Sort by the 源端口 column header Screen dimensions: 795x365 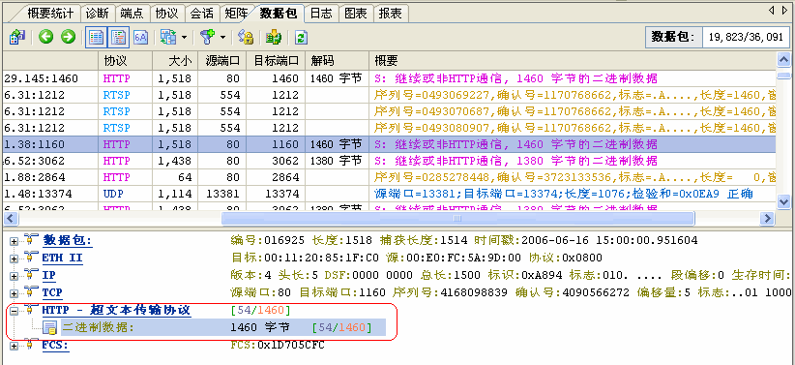[x=222, y=61]
